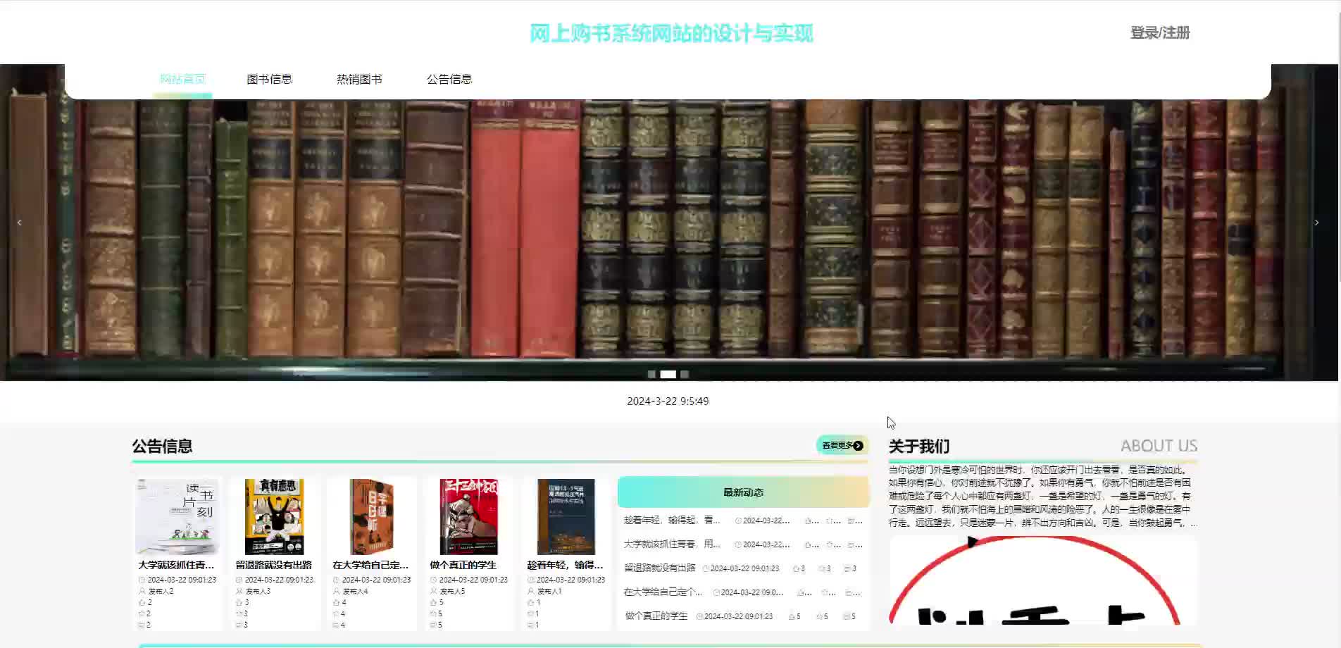Go to the 热销图书 page
Screen dimensions: 1341x648
coord(359,79)
